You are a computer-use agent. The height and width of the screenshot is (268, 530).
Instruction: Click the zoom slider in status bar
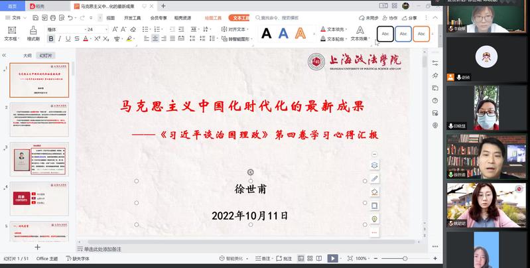pyautogui.click(x=405, y=258)
